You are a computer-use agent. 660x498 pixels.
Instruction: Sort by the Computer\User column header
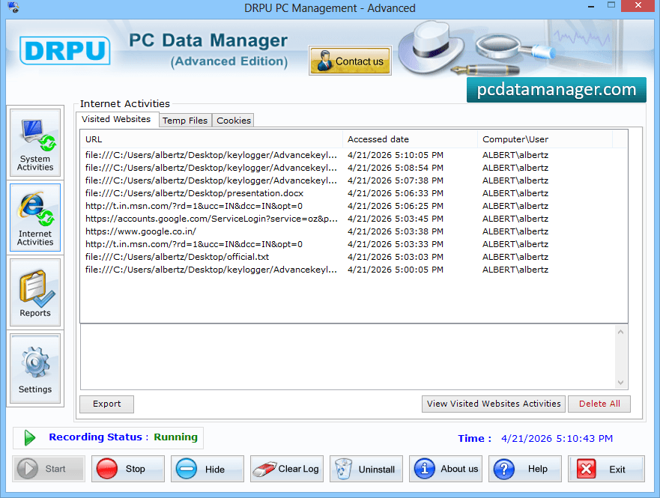545,139
